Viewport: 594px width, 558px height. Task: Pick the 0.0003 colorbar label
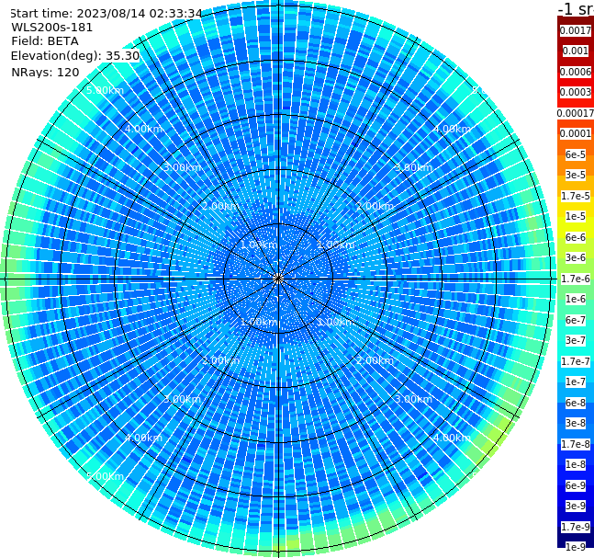click(x=576, y=92)
